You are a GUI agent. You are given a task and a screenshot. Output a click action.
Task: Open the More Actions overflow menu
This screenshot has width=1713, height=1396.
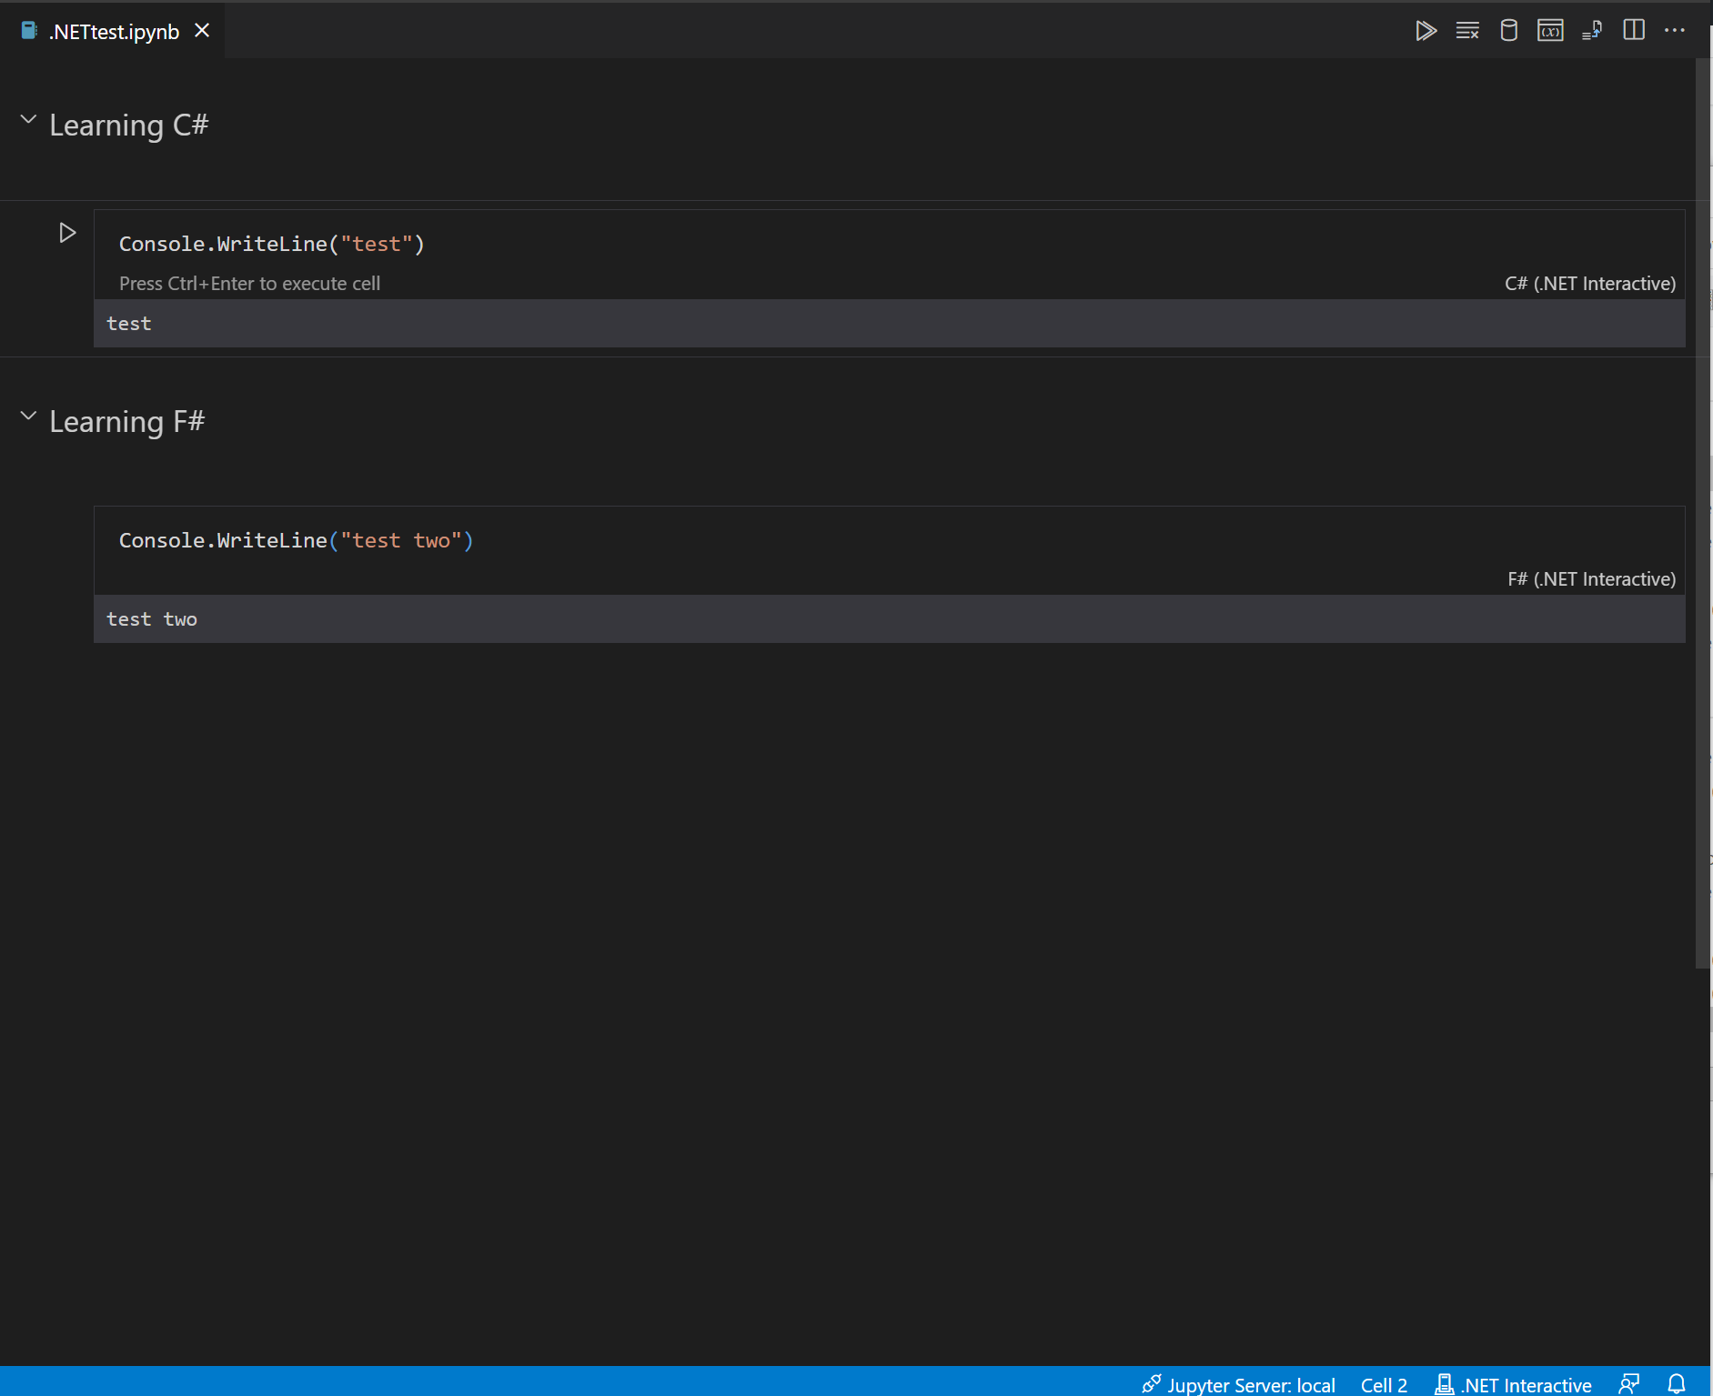click(1677, 30)
